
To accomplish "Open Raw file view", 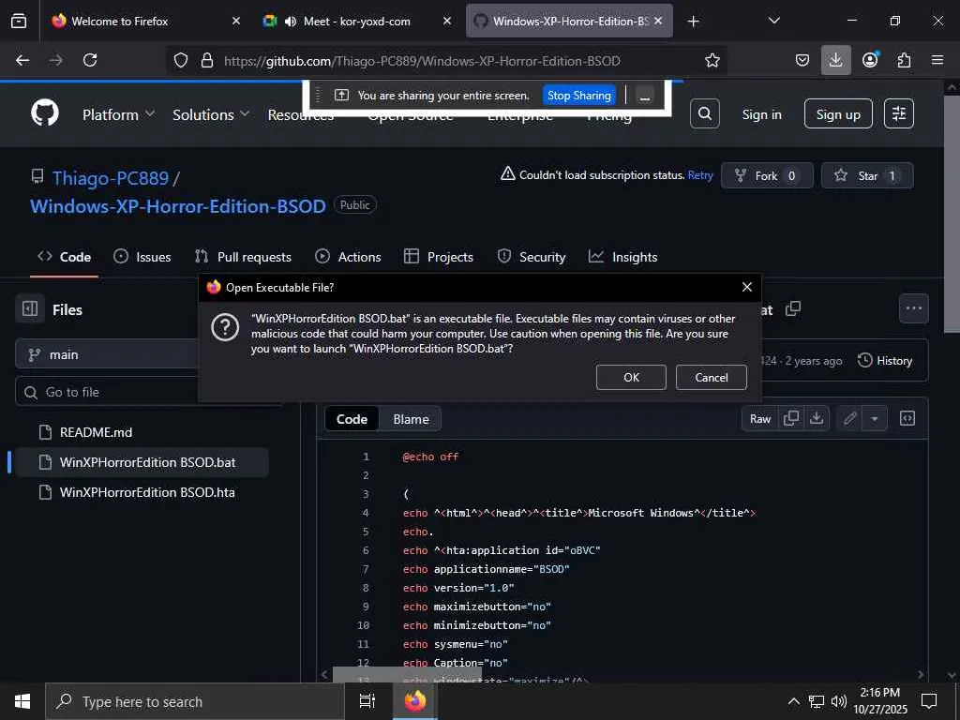I will click(x=759, y=419).
